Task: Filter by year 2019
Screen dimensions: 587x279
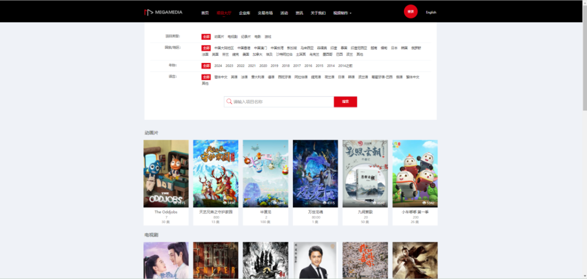Action: [274, 66]
